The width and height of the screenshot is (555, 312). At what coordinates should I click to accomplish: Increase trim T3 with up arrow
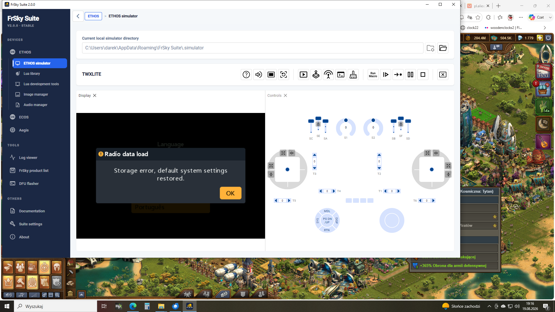(x=314, y=155)
